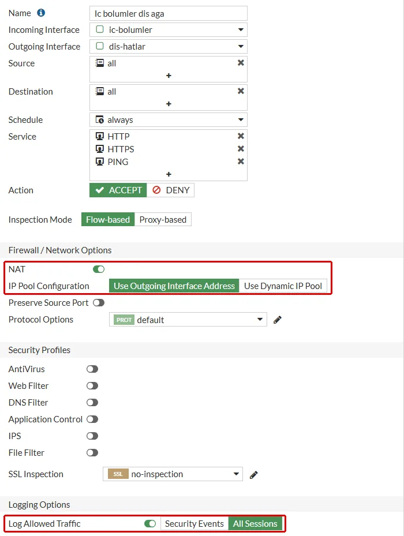This screenshot has width=404, height=536.
Task: Click the Destination selection box
Action: pos(169,98)
